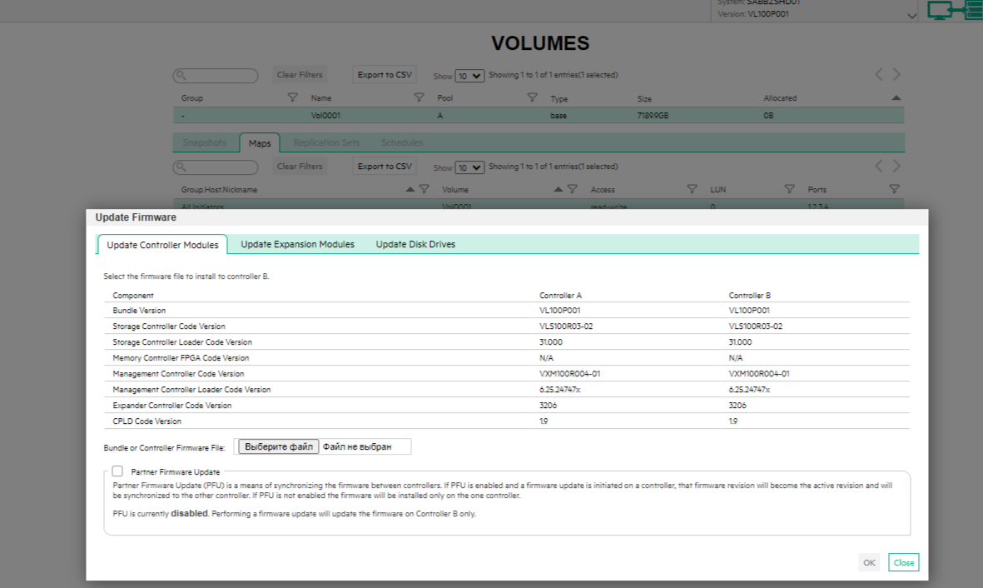Viewport: 983px width, 588px height.
Task: Click the Pool column filter funnel icon
Action: coord(532,97)
